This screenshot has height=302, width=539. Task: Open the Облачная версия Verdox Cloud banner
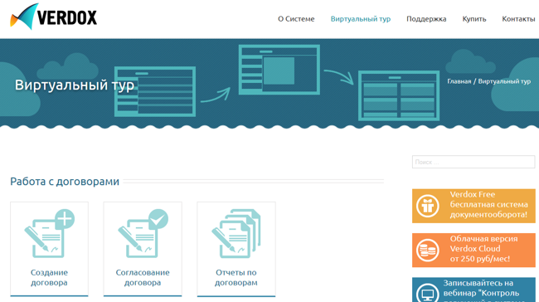pyautogui.click(x=473, y=250)
